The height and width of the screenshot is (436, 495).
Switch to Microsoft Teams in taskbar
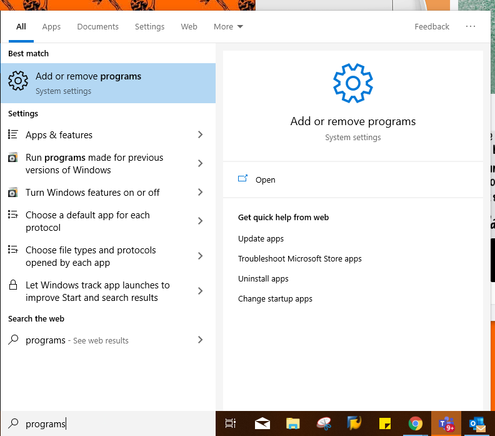pyautogui.click(x=446, y=423)
